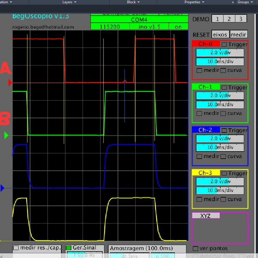Start DEMO 1
The height and width of the screenshot is (258, 258).
tap(217, 19)
